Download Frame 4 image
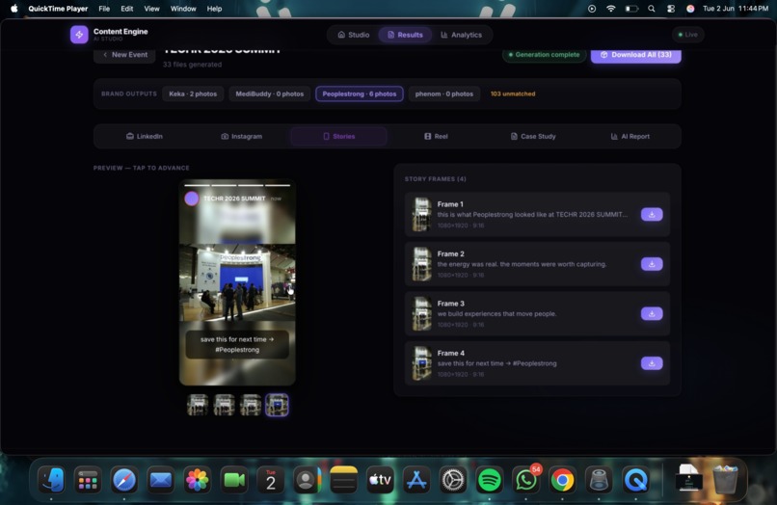Viewport: 777px width, 505px height. pyautogui.click(x=652, y=363)
